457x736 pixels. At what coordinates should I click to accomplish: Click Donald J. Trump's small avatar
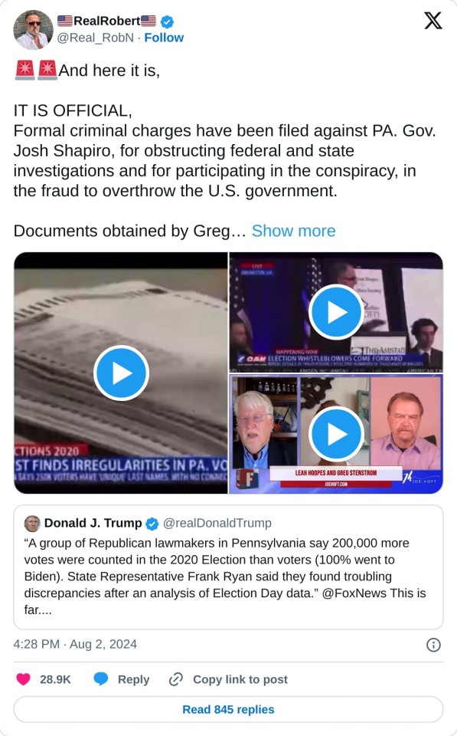(32, 524)
